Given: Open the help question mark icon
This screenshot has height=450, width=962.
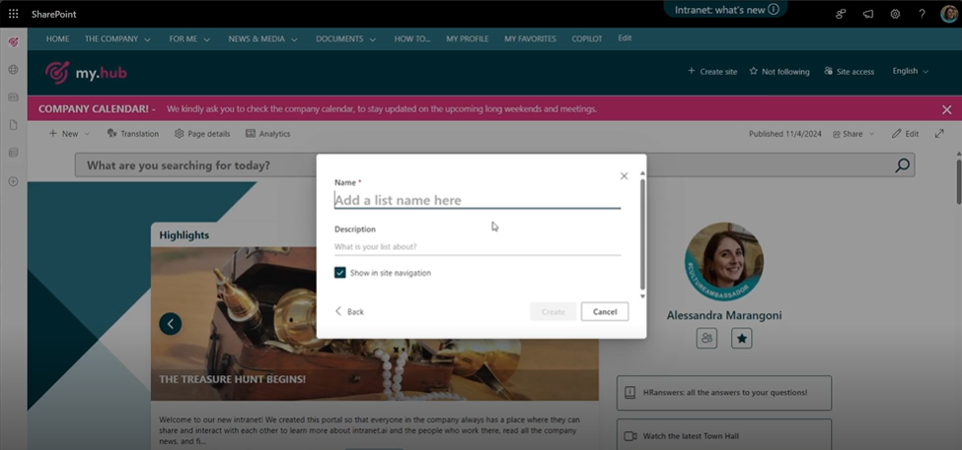Looking at the screenshot, I should point(922,14).
